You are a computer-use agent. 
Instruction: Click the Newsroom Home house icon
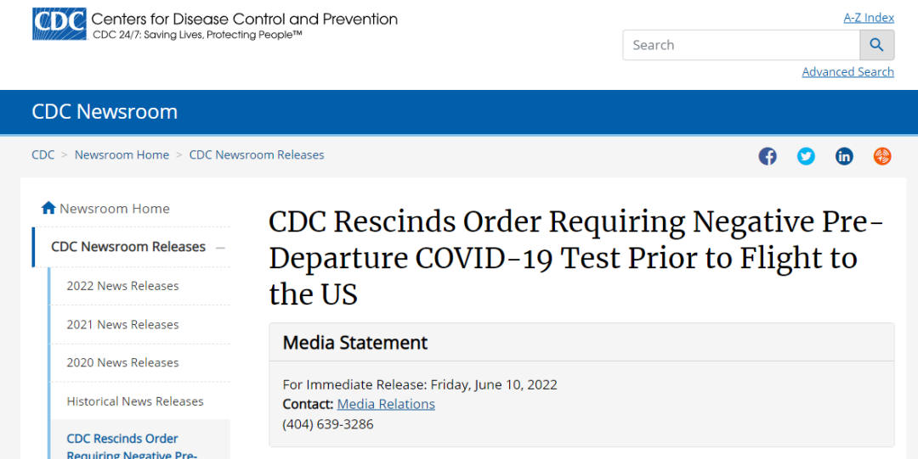click(48, 208)
